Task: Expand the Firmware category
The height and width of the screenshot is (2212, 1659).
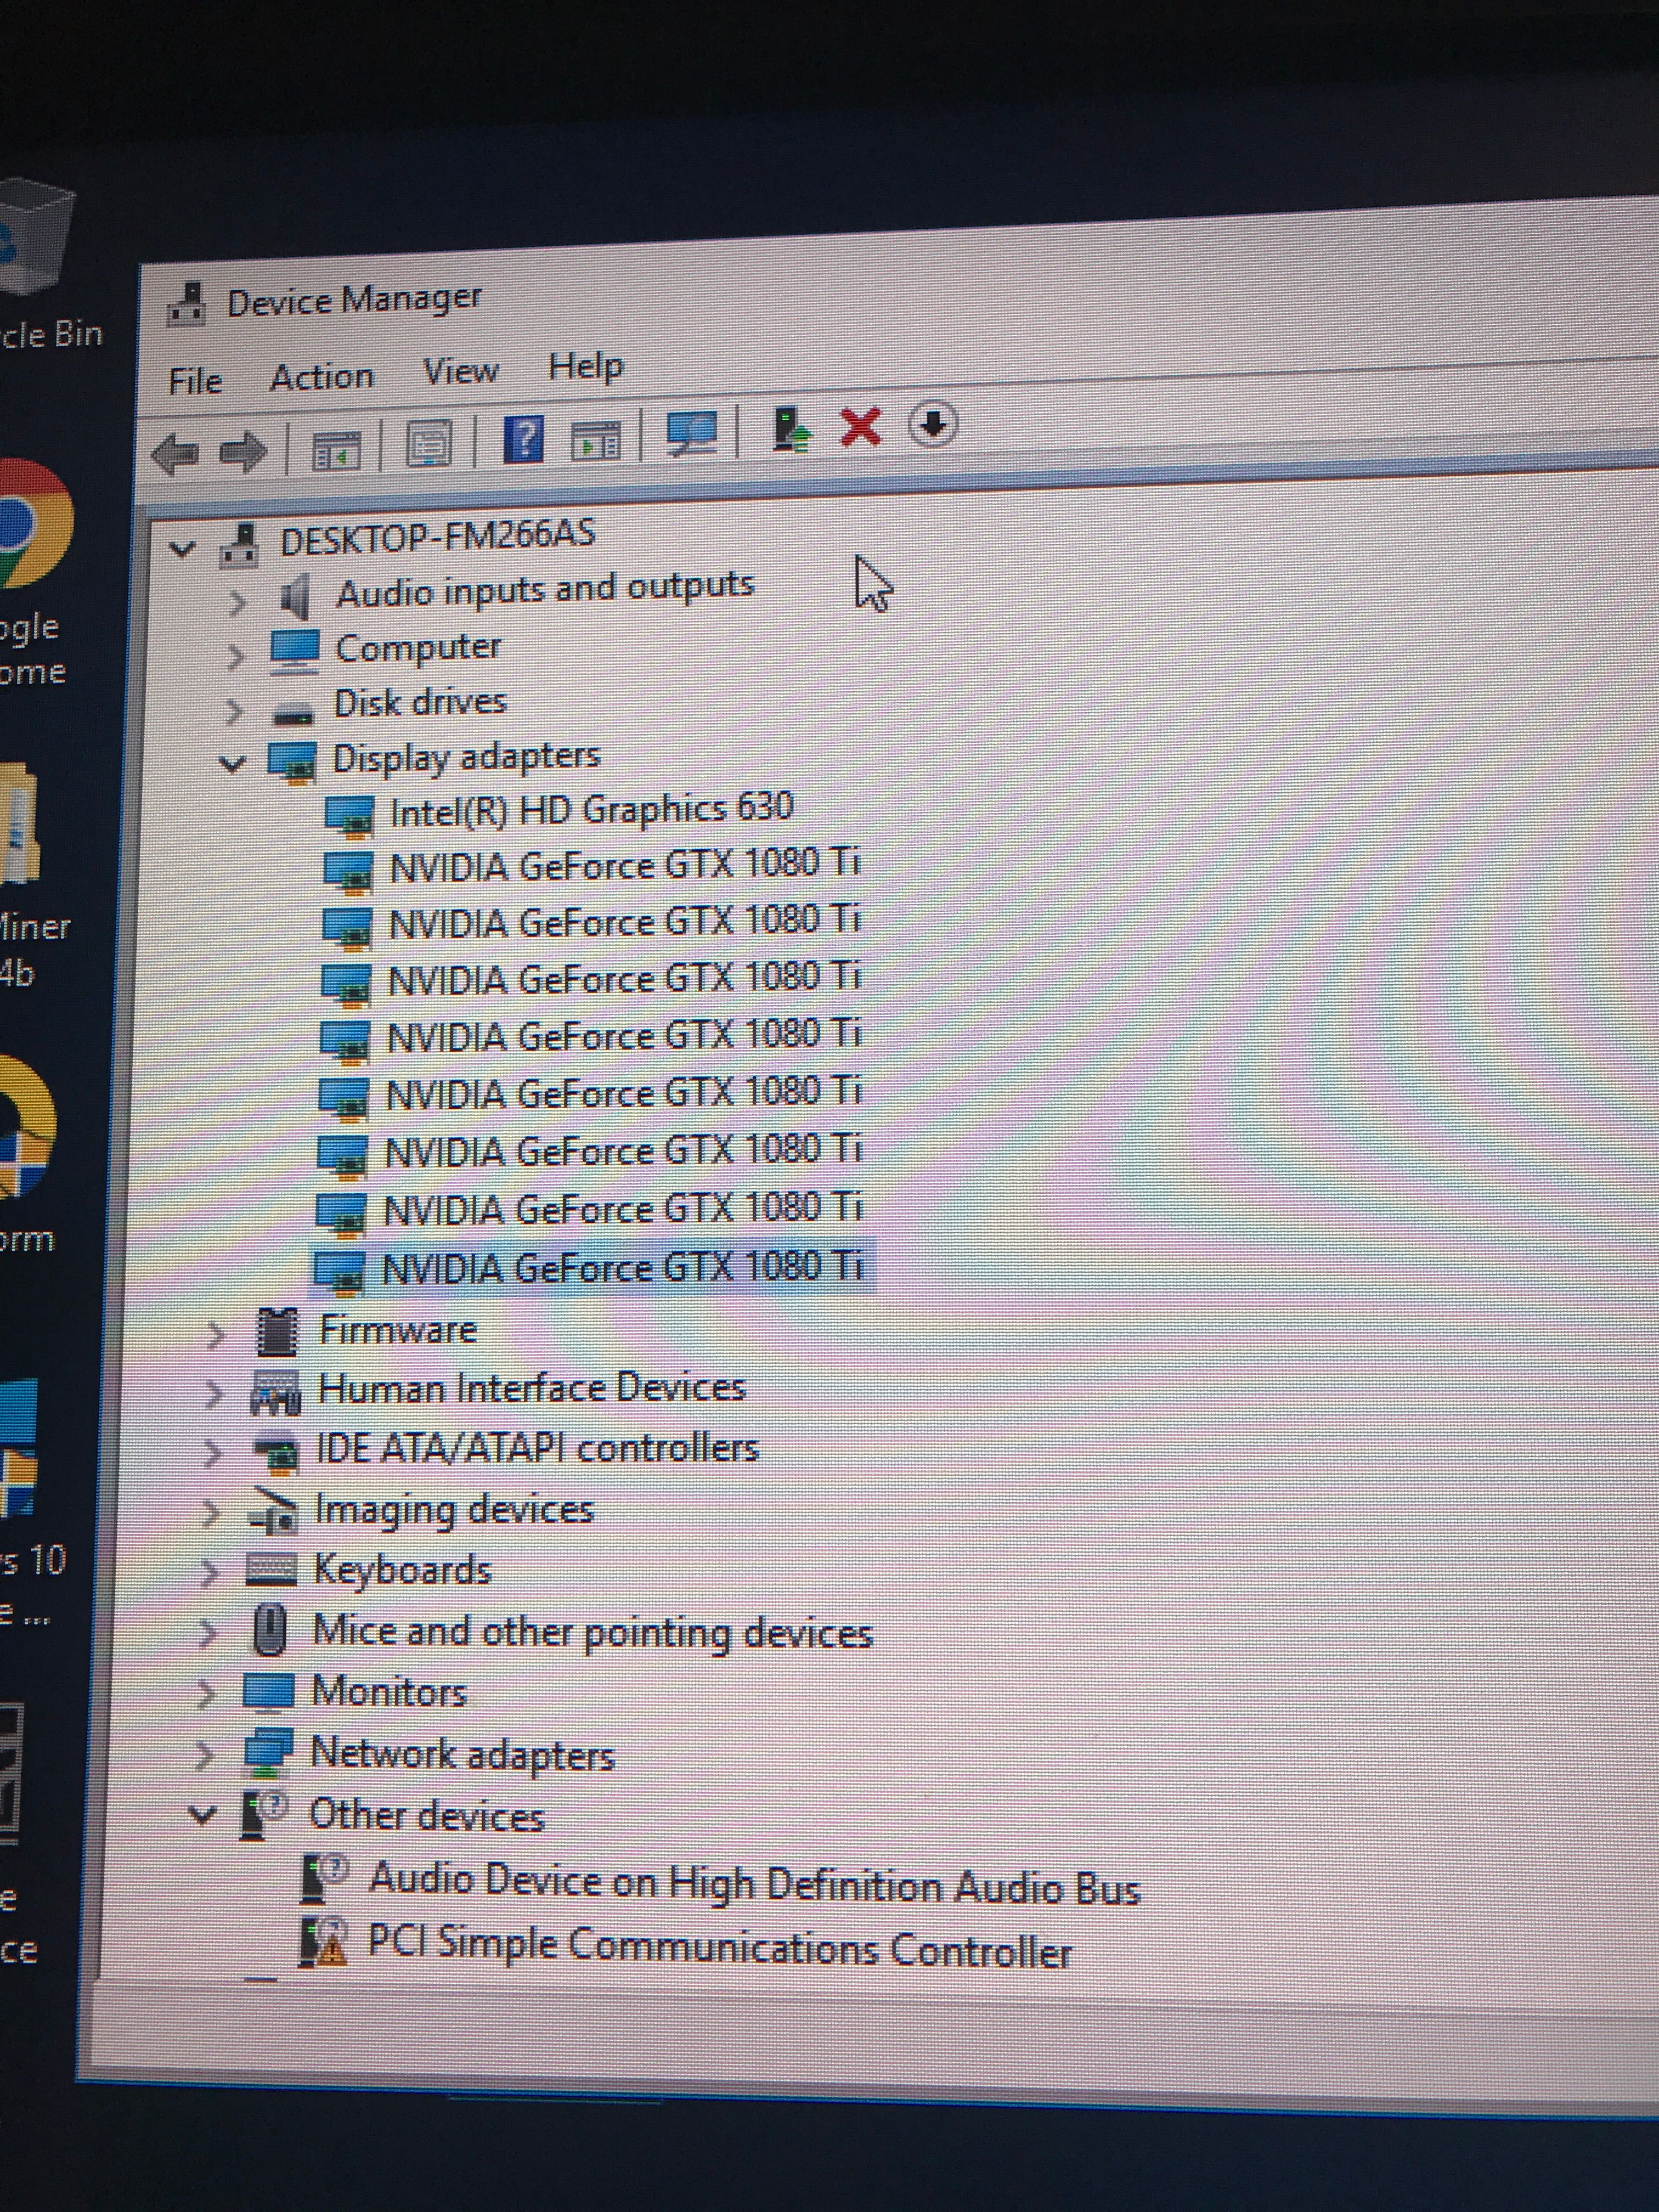Action: [215, 1335]
